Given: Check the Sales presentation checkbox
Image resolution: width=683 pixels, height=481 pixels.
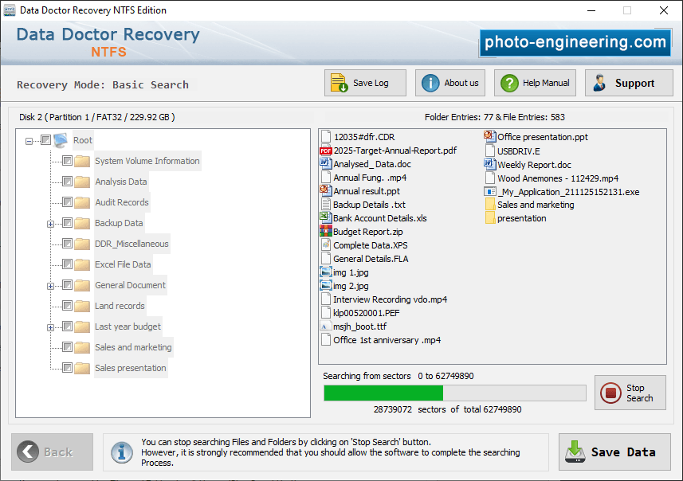Looking at the screenshot, I should pos(67,367).
